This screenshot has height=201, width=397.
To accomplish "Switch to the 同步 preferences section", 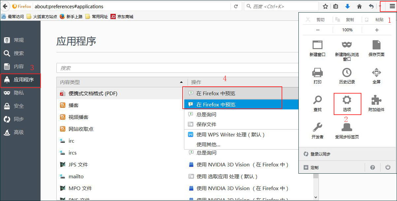I will point(20,119).
